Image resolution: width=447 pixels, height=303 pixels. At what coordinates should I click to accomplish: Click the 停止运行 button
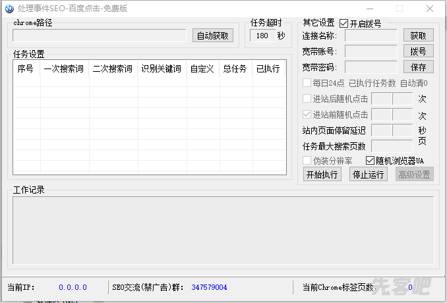pos(367,175)
